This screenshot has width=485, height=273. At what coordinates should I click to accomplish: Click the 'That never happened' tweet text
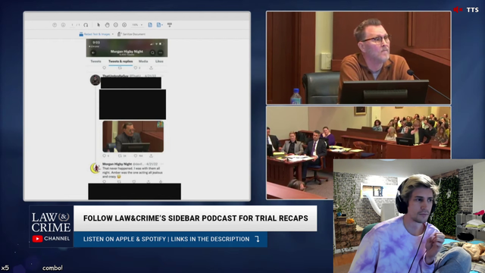click(x=133, y=172)
